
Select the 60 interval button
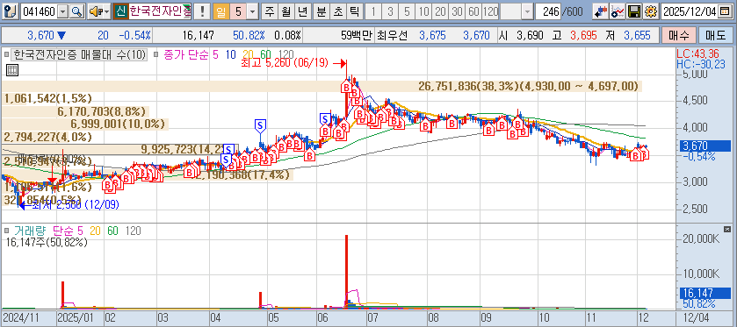click(473, 11)
